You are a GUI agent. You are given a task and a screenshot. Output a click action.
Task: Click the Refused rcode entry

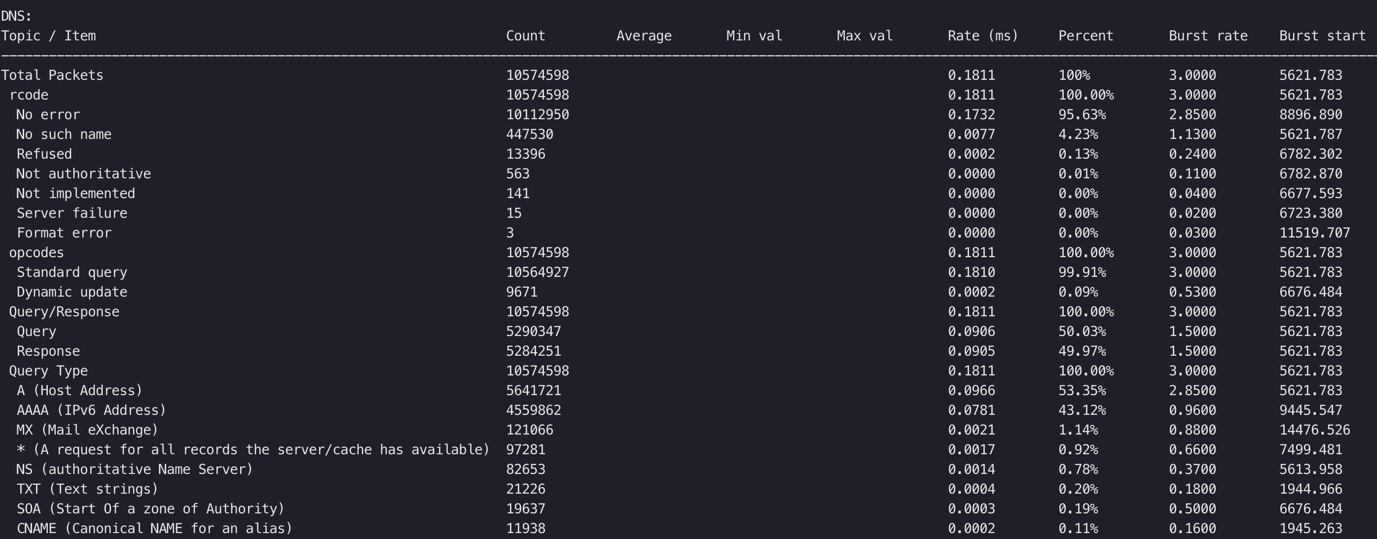point(44,154)
